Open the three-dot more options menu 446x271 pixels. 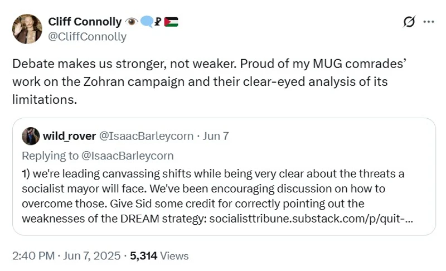(x=429, y=22)
